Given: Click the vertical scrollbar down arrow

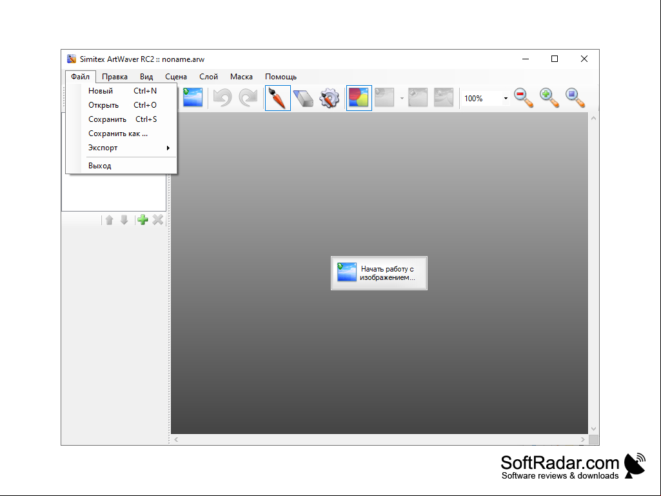Looking at the screenshot, I should pyautogui.click(x=593, y=429).
